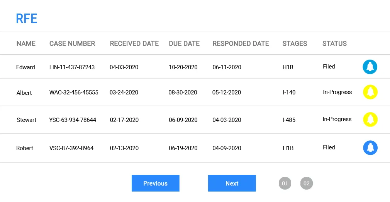Click the CASE NUMBER column header
The width and height of the screenshot is (390, 202).
point(72,44)
